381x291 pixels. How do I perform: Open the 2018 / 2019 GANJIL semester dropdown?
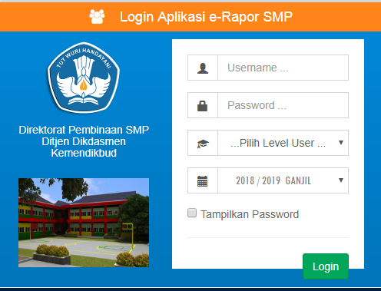pos(283,180)
